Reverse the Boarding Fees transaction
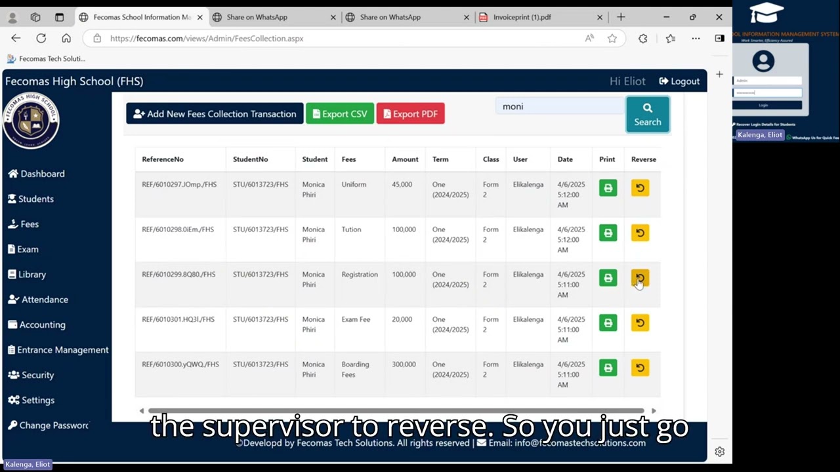The height and width of the screenshot is (472, 840). [x=640, y=368]
